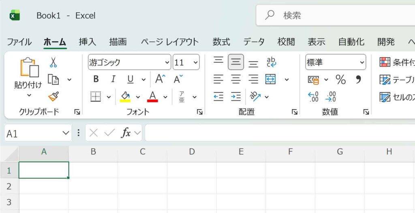Click the Format as Table (テーブル) icon
The image size is (415, 213).
385,80
